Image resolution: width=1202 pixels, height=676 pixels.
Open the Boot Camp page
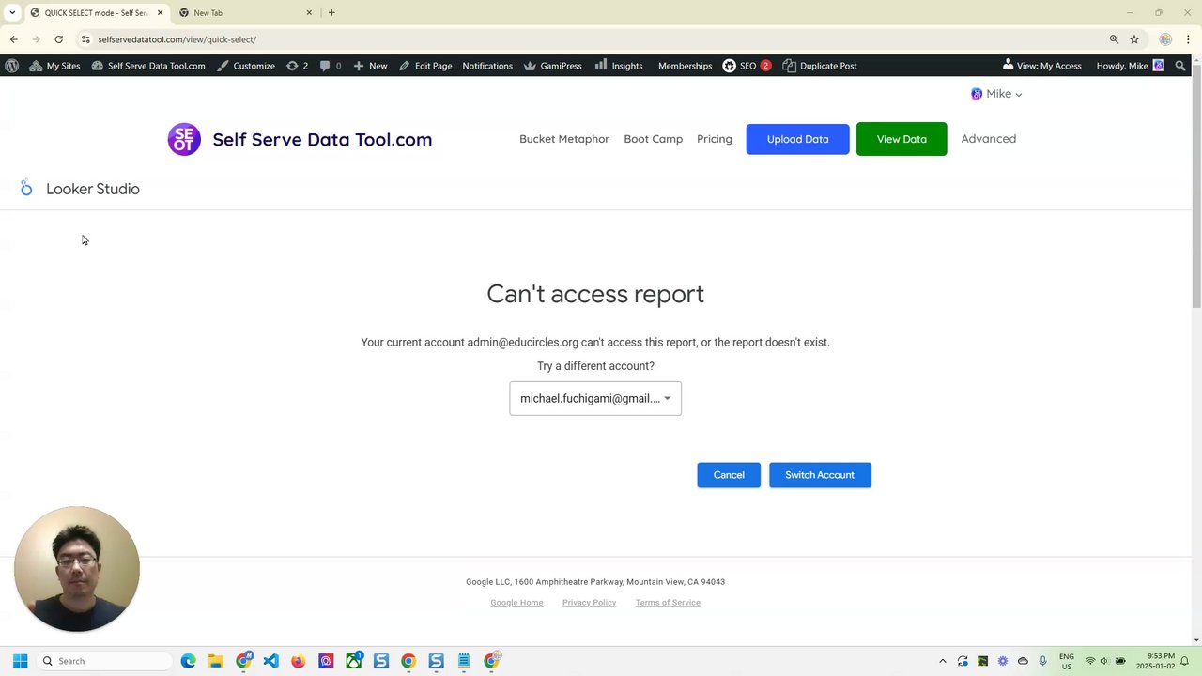coord(654,139)
